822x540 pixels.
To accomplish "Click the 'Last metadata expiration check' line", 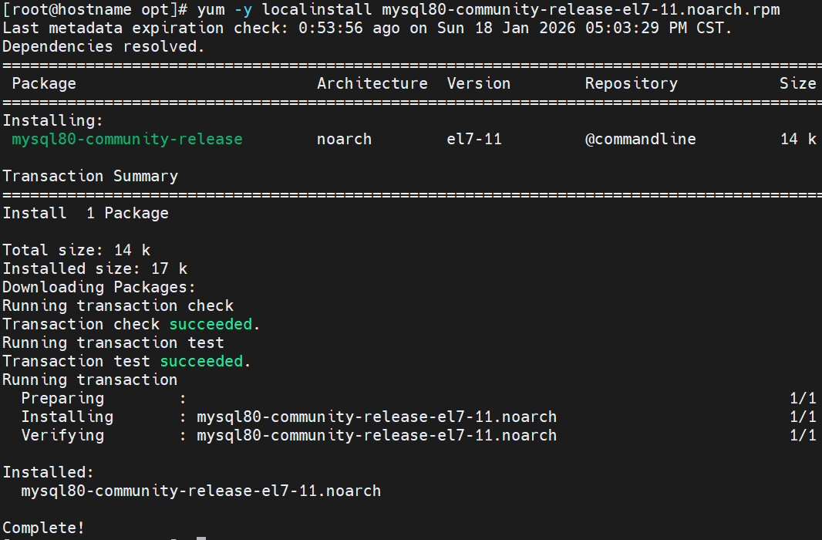I will (368, 29).
